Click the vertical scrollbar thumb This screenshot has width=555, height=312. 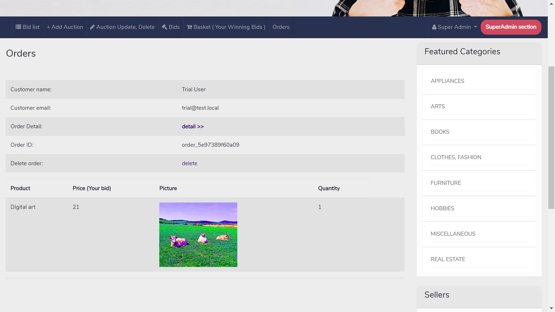551,137
